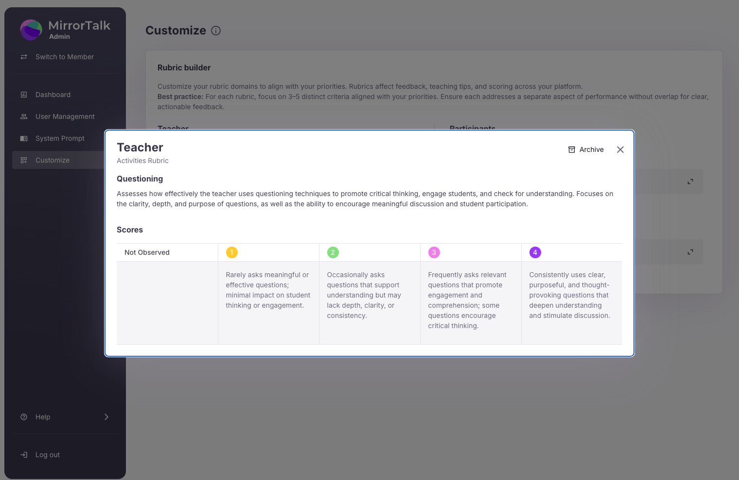Image resolution: width=739 pixels, height=480 pixels.
Task: Click the System Prompt book icon
Action: 24,138
